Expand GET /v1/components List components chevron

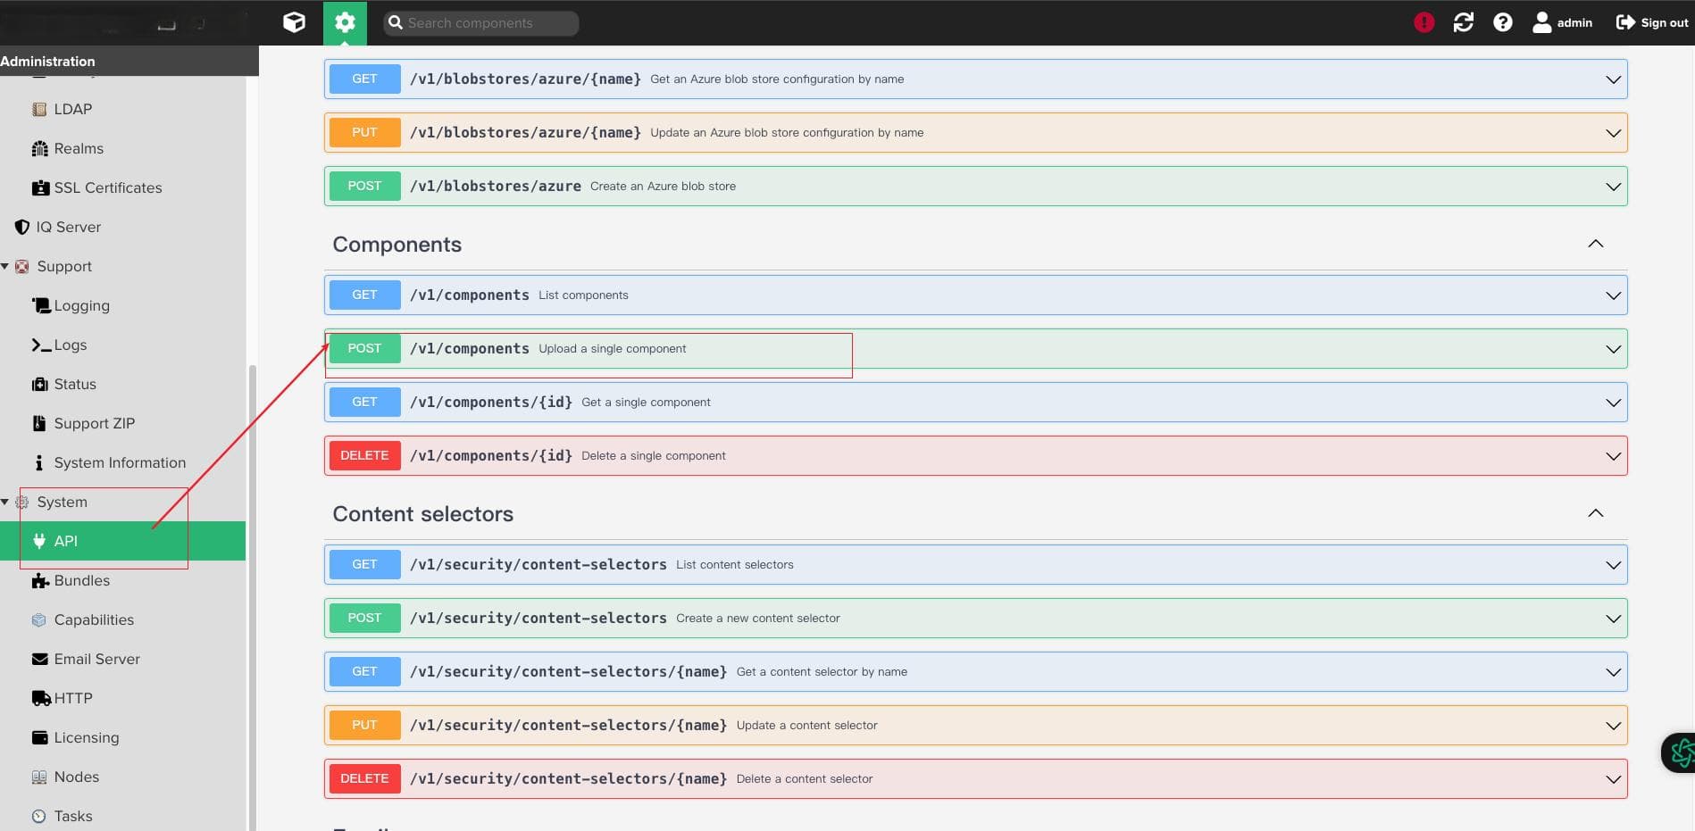(1613, 295)
